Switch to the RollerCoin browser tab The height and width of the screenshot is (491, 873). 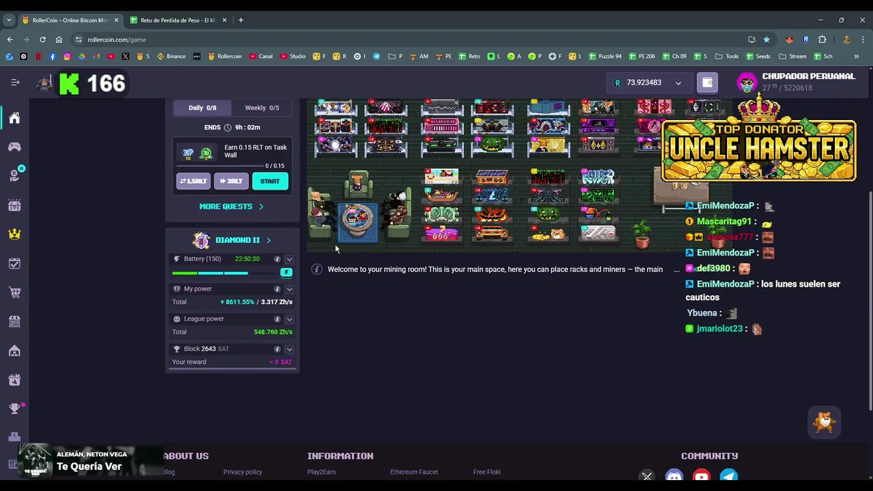pyautogui.click(x=70, y=20)
